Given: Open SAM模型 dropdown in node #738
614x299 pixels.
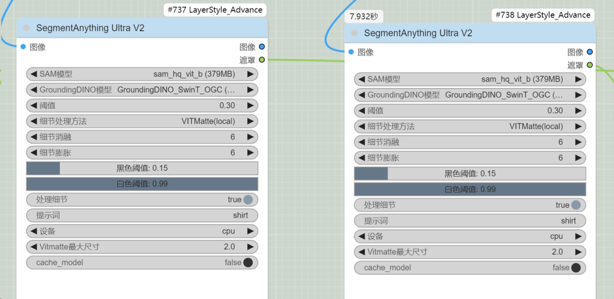Looking at the screenshot, I should click(x=470, y=79).
